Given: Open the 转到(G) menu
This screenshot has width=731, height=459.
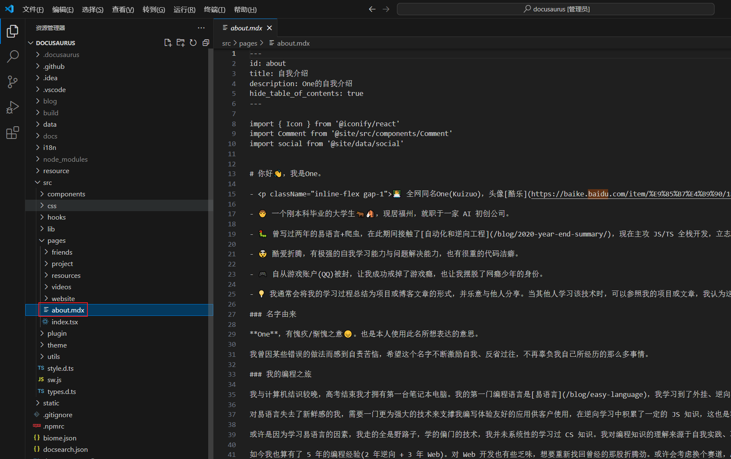Looking at the screenshot, I should 154,9.
